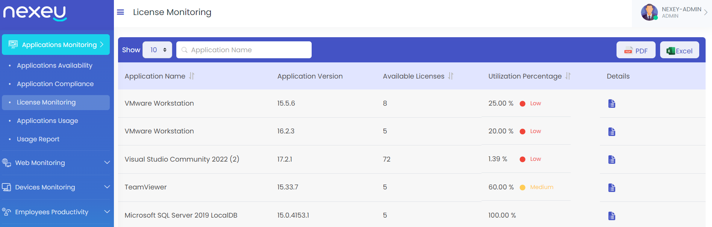Go to Applications Availability page

tap(55, 65)
